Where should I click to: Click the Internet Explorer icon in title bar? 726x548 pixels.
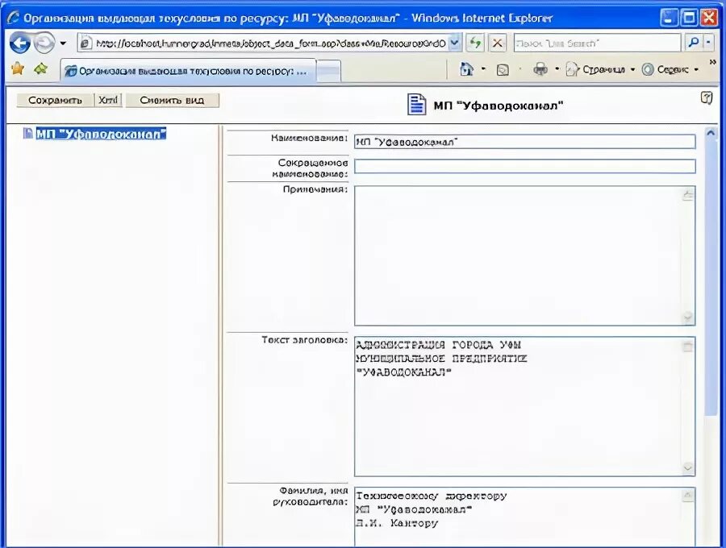tap(13, 18)
